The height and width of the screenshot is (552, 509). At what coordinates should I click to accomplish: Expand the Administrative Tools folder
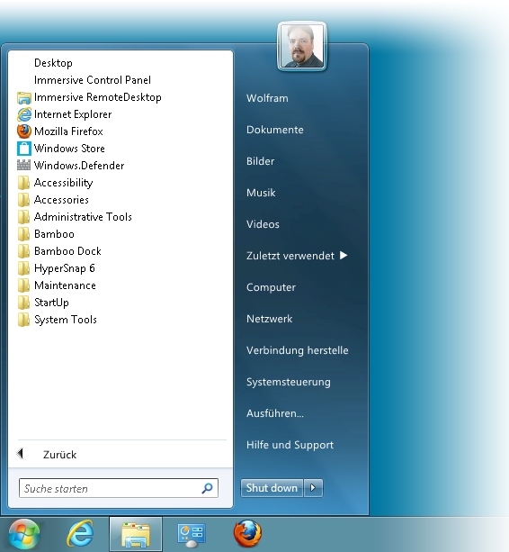(75, 217)
